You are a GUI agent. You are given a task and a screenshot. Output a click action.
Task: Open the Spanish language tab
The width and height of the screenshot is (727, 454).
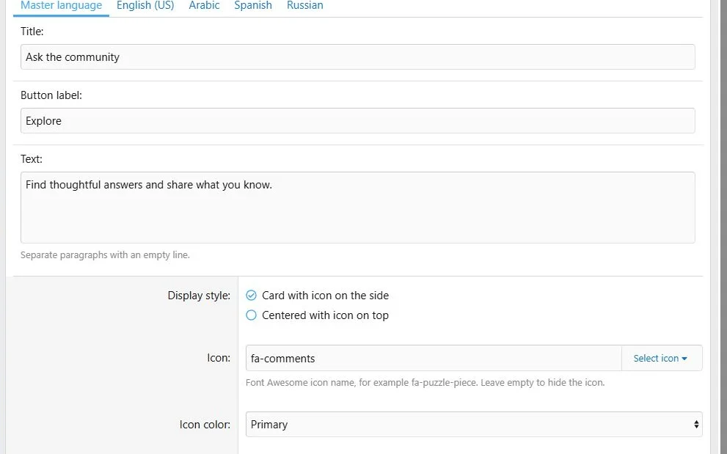pyautogui.click(x=252, y=6)
